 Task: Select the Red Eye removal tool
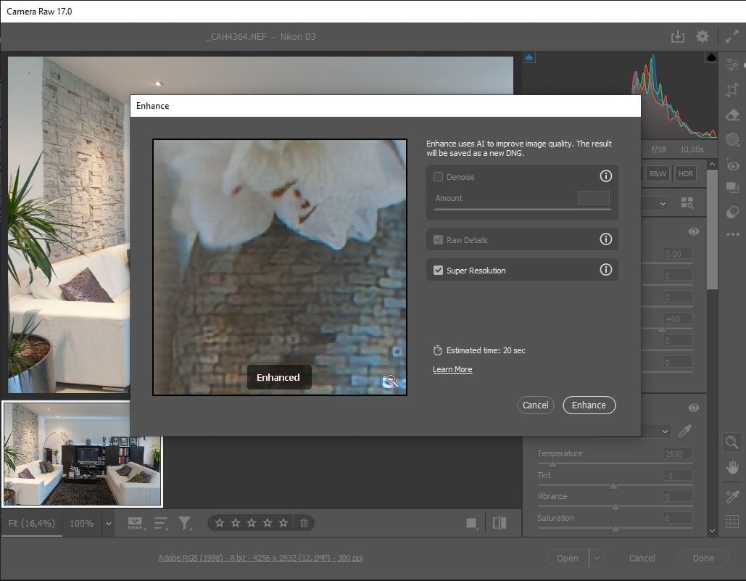[x=732, y=165]
